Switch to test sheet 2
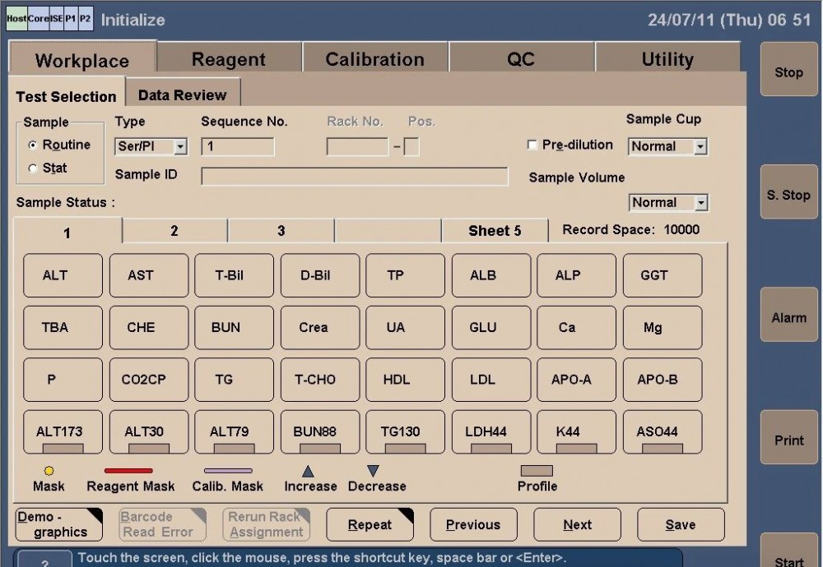Viewport: 823px width, 567px height. 174,231
